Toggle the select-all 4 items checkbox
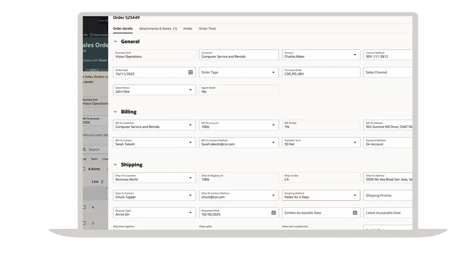This screenshot has height=264, width=468. tap(84, 169)
